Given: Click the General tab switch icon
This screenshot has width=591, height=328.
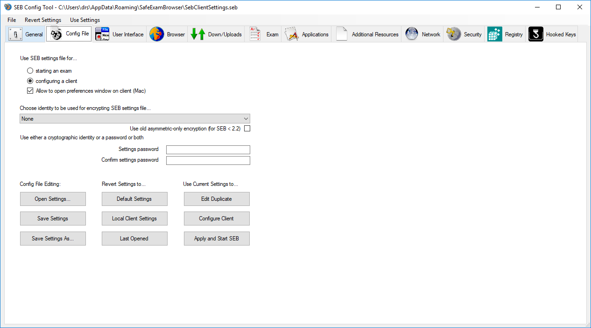Looking at the screenshot, I should click(x=16, y=34).
